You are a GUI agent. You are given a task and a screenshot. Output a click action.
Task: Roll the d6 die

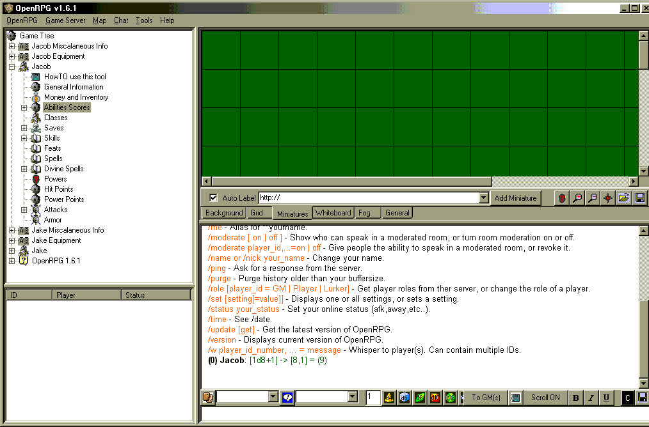point(404,398)
